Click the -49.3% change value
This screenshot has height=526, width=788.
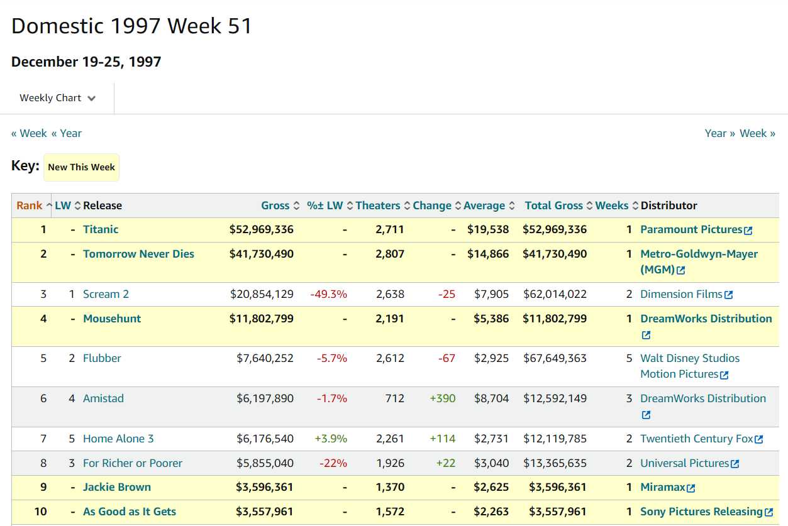329,294
